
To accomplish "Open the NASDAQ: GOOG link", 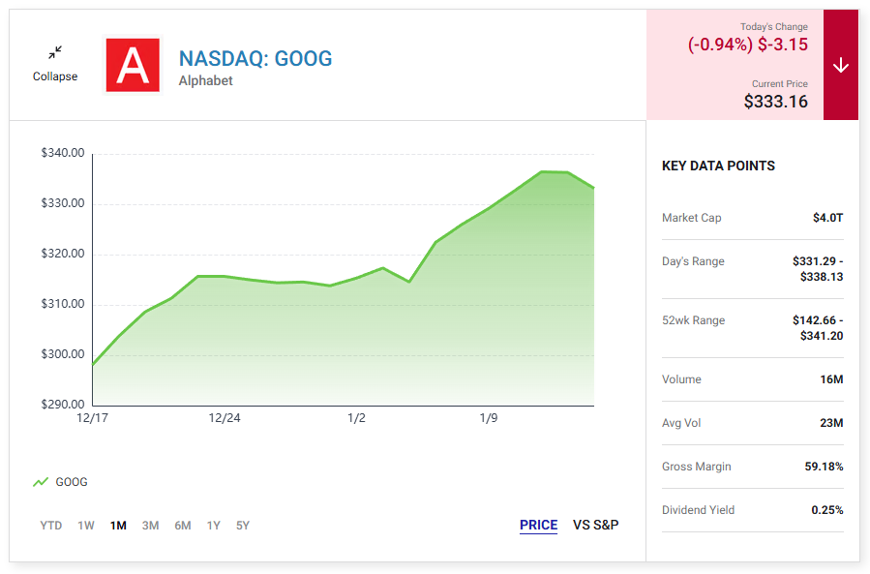I will tap(255, 58).
